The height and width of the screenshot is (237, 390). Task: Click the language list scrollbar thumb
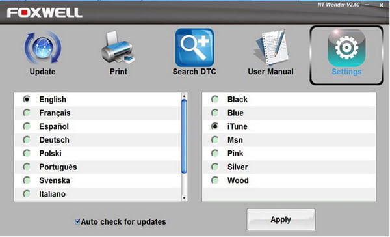184,136
